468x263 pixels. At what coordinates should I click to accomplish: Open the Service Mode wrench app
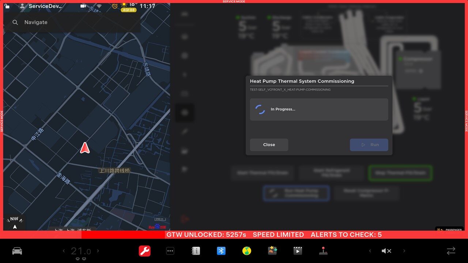click(144, 251)
